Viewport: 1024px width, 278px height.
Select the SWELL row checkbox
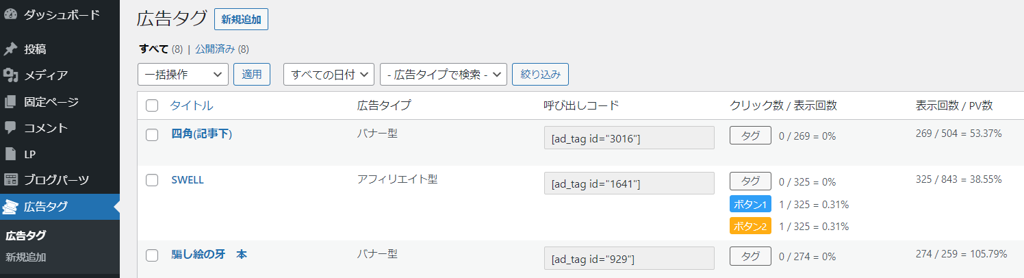pos(152,181)
